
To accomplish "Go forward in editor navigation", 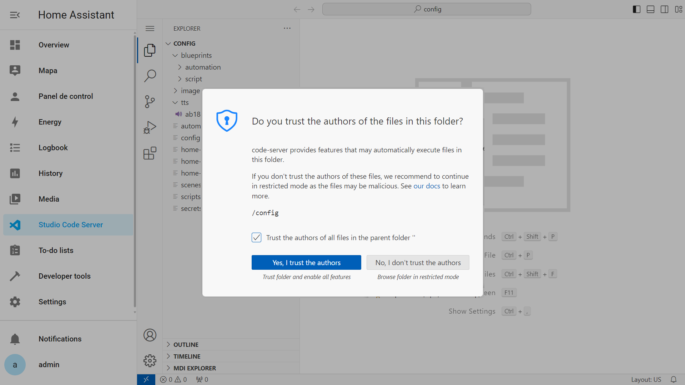I will (x=311, y=9).
